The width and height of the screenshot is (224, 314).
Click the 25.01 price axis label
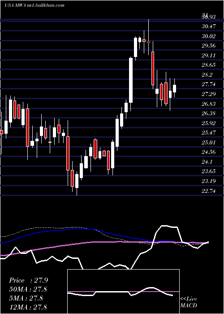209,142
